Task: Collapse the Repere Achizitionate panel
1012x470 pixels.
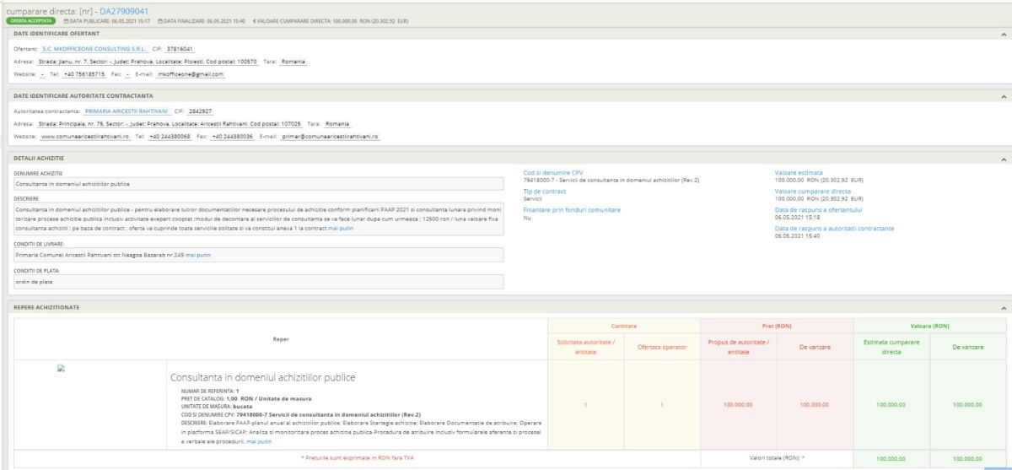Action: click(x=1003, y=308)
